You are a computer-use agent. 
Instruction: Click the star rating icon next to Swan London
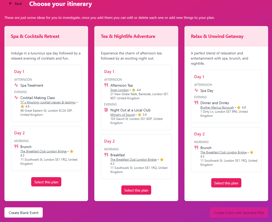[134, 90]
